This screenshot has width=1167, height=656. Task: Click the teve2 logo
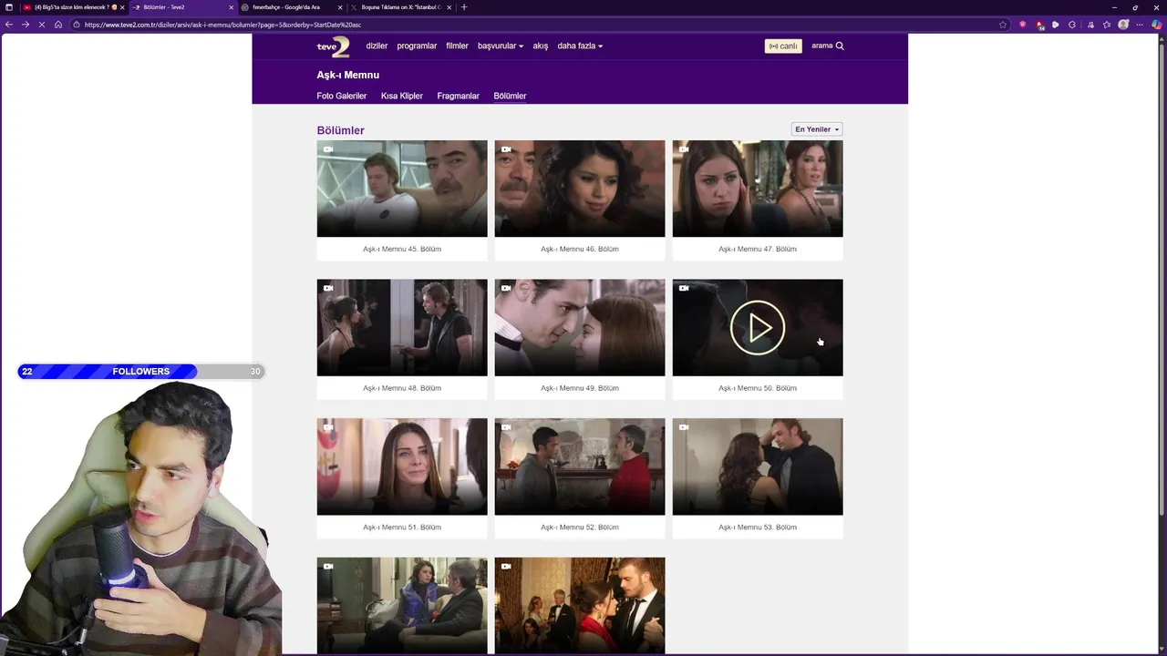pos(334,46)
